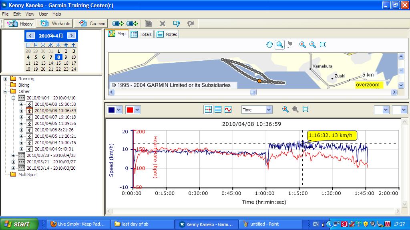
Task: Click the map horizontal scrollbar thumb
Action: tap(253, 92)
